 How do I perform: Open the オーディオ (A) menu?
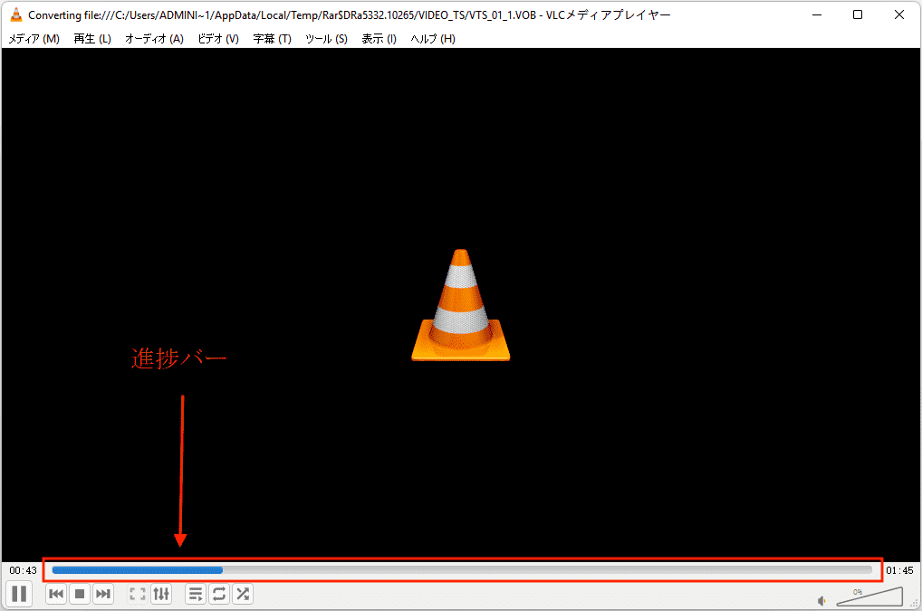click(x=154, y=39)
